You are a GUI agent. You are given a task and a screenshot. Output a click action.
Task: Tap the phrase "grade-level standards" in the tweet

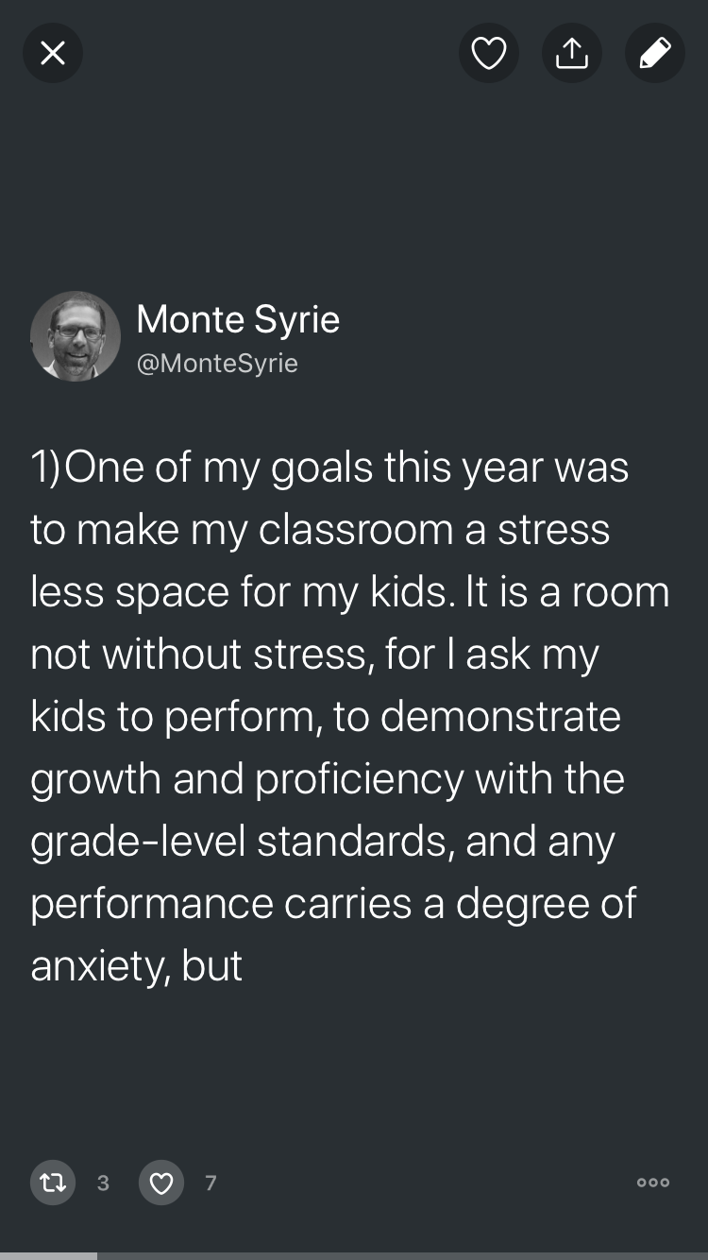pyautogui.click(x=231, y=842)
